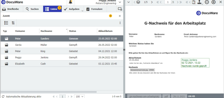
Task: Click the document type icon for Gerda Müller
Action: (x=7, y=45)
